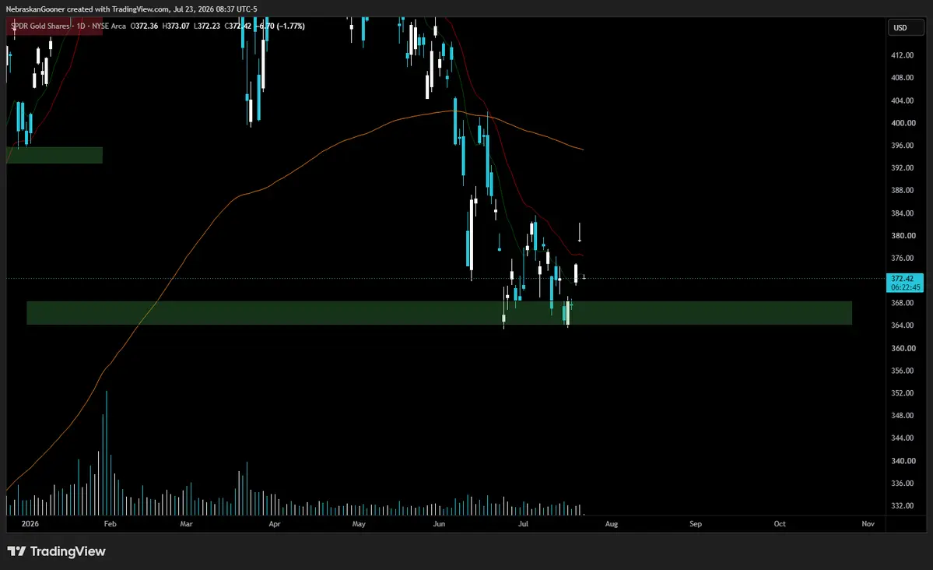
Task: Click the 368.00 price axis label
Action: click(902, 303)
